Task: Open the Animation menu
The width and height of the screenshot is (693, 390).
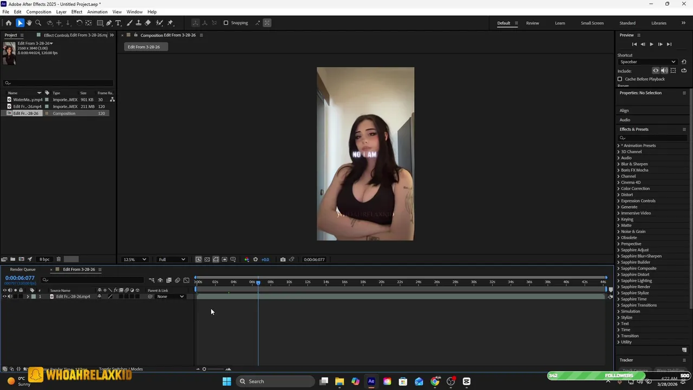Action: pyautogui.click(x=97, y=12)
